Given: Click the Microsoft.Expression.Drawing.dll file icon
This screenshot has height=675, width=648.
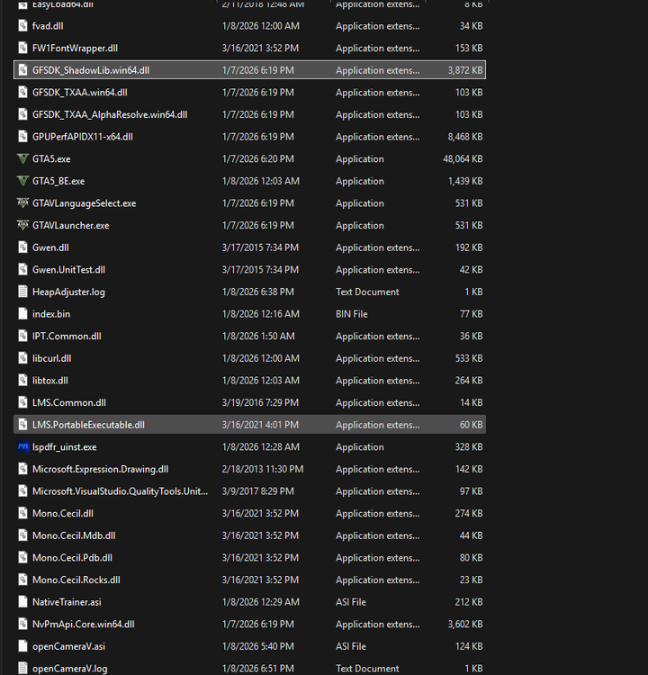Looking at the screenshot, I should pyautogui.click(x=22, y=469).
